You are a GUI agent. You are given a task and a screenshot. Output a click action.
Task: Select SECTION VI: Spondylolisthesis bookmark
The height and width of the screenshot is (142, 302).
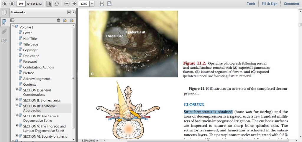pos(45,136)
